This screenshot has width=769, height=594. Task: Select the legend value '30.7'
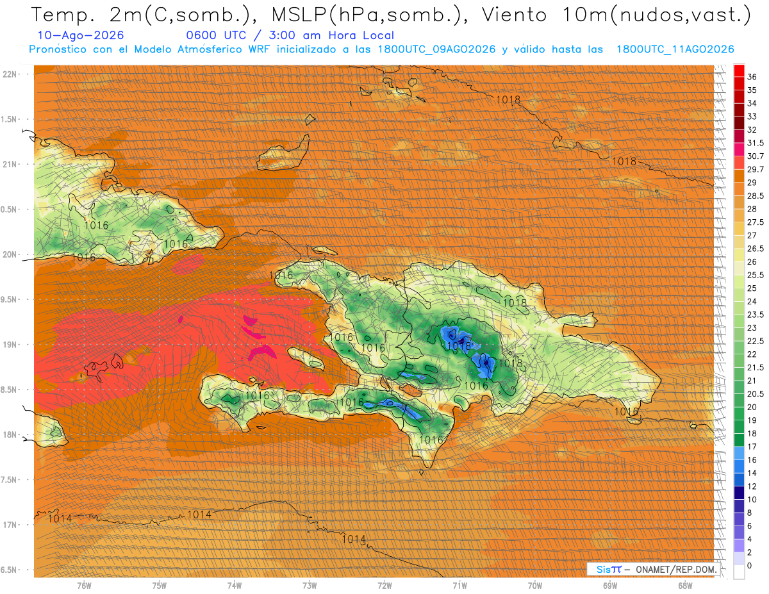coord(755,156)
